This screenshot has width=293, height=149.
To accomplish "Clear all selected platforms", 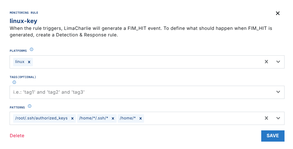I will point(266,62).
